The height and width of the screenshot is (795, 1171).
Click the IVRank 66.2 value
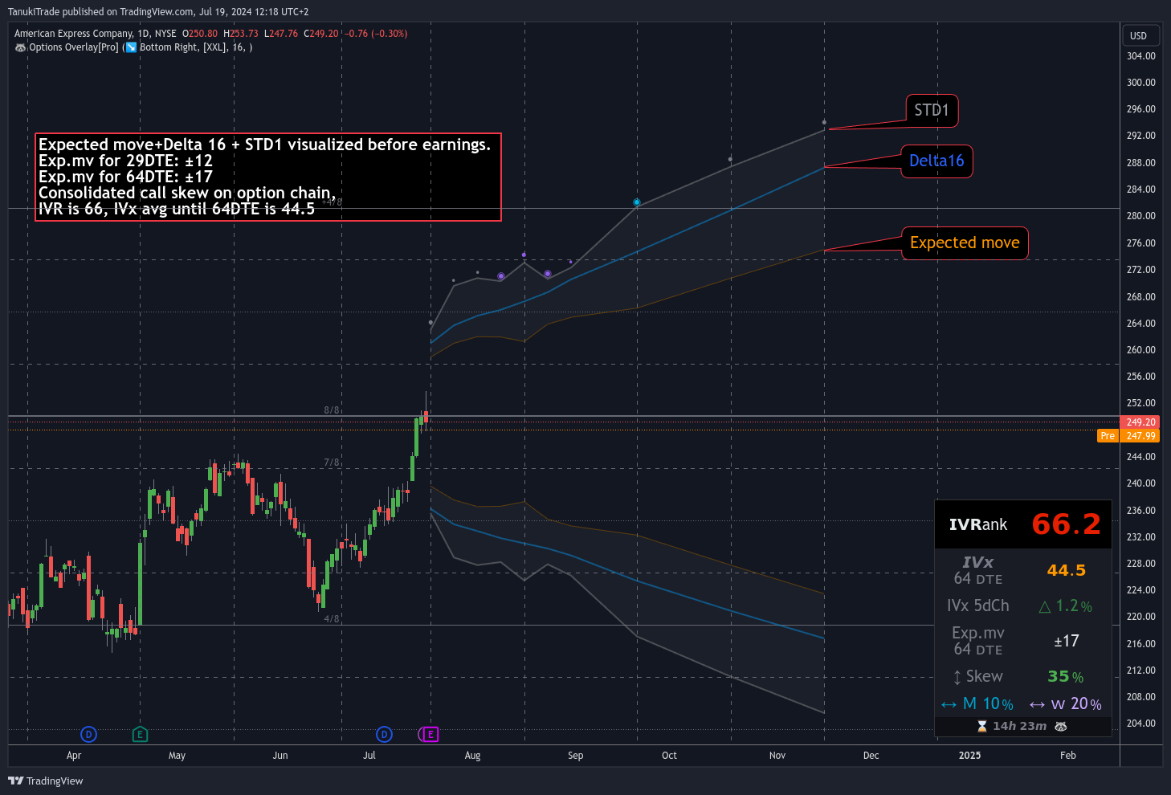tap(1066, 524)
